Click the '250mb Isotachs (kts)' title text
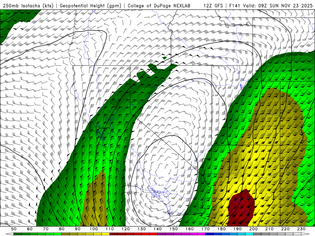315x236 pixels. 28,6
